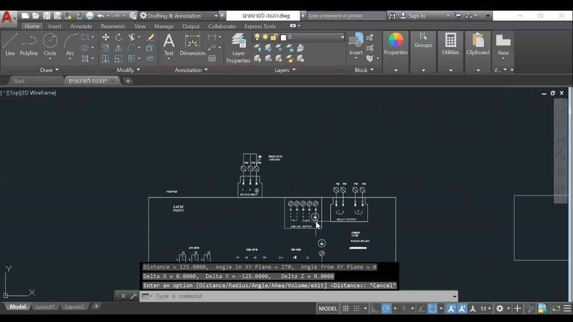
Task: Open the Properties color wheel panel
Action: coord(396,44)
